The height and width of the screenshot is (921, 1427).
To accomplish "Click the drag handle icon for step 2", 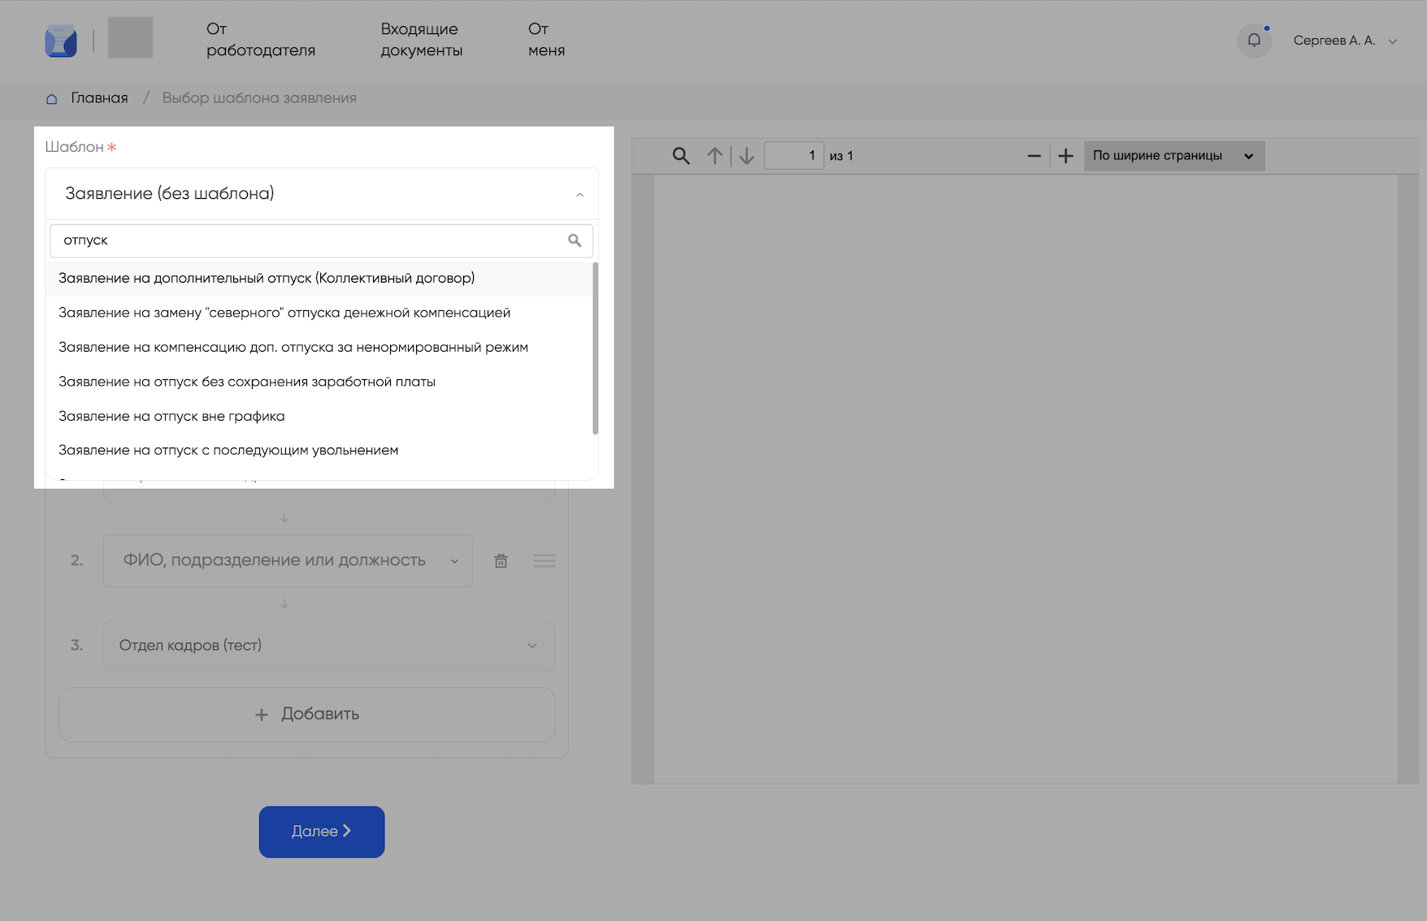I will [x=544, y=561].
